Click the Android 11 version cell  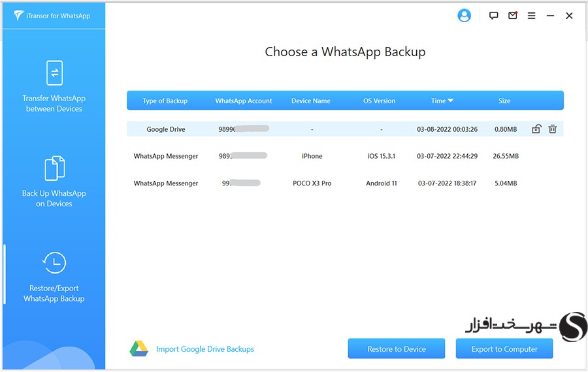pos(382,183)
